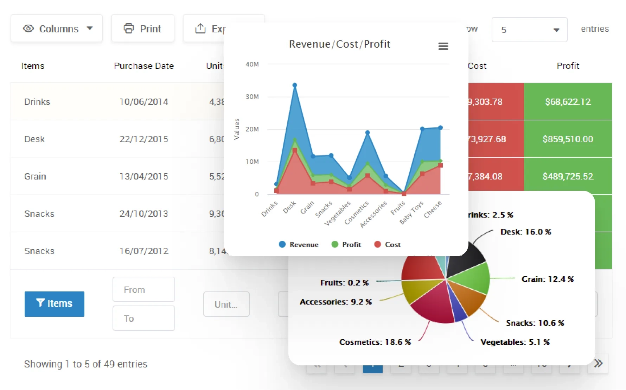Click the eye icon on the Columns button
The height and width of the screenshot is (390, 626).
pos(29,29)
